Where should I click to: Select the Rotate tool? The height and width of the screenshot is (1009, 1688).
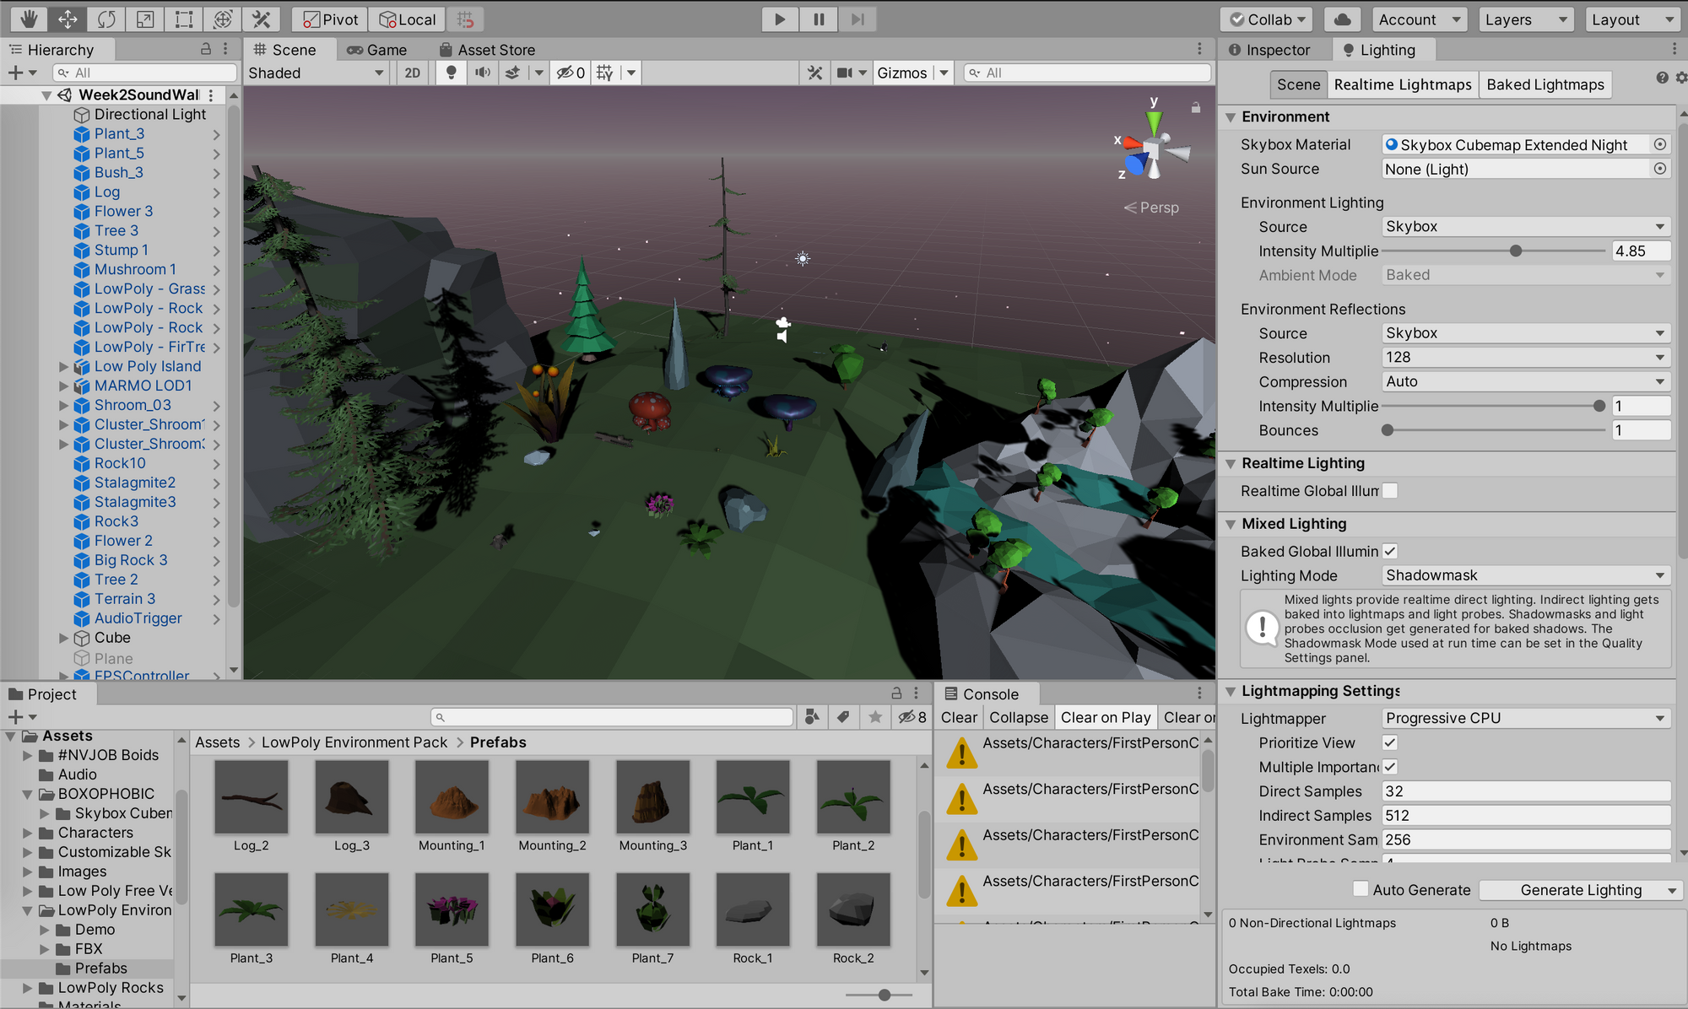tap(106, 19)
